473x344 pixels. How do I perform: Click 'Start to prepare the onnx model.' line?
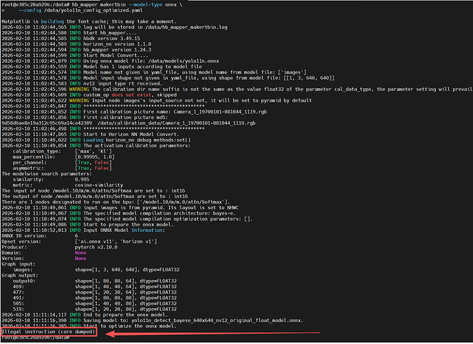point(87,224)
